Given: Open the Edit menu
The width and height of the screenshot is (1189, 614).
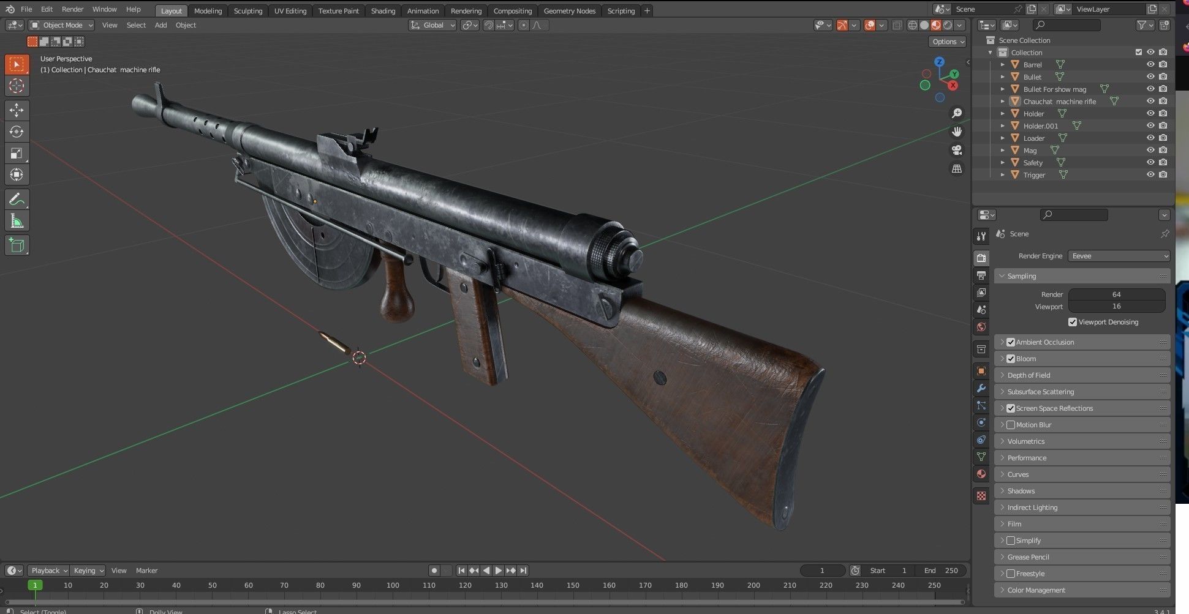Looking at the screenshot, I should pyautogui.click(x=47, y=9).
